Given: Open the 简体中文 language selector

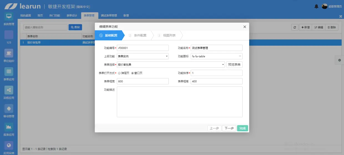Looking at the screenshot, I should (x=83, y=7).
